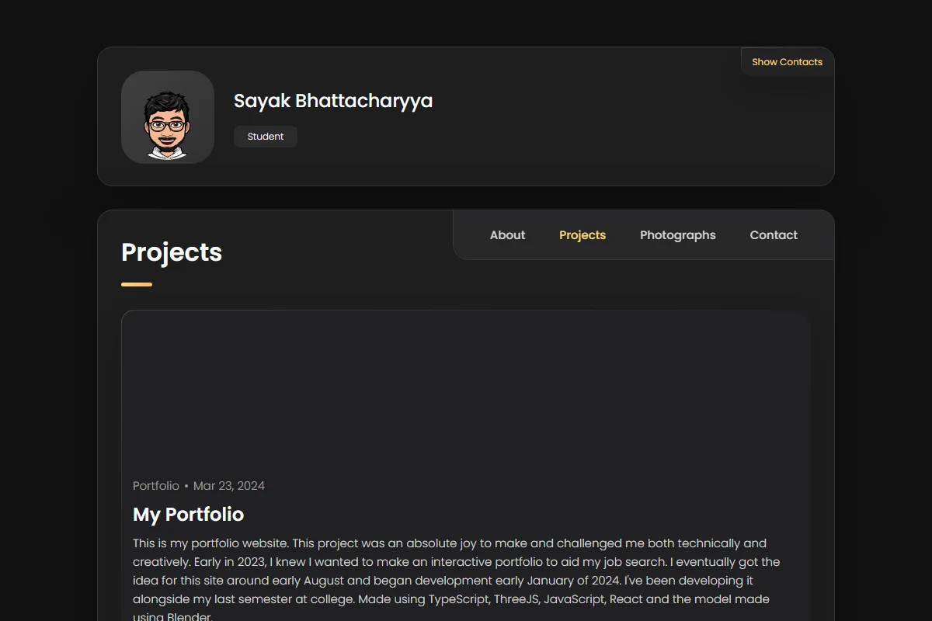This screenshot has height=621, width=932.
Task: Click the portfolio project description paragraph
Action: click(457, 580)
